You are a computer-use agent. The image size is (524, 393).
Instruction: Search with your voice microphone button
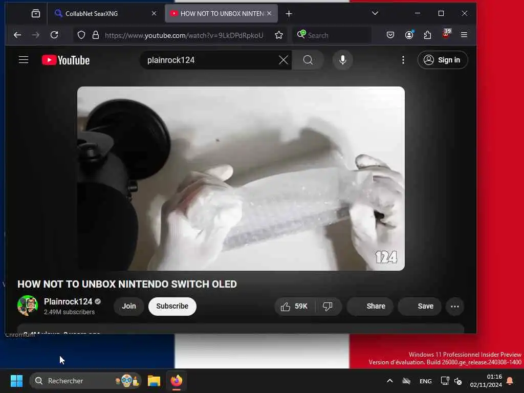342,60
